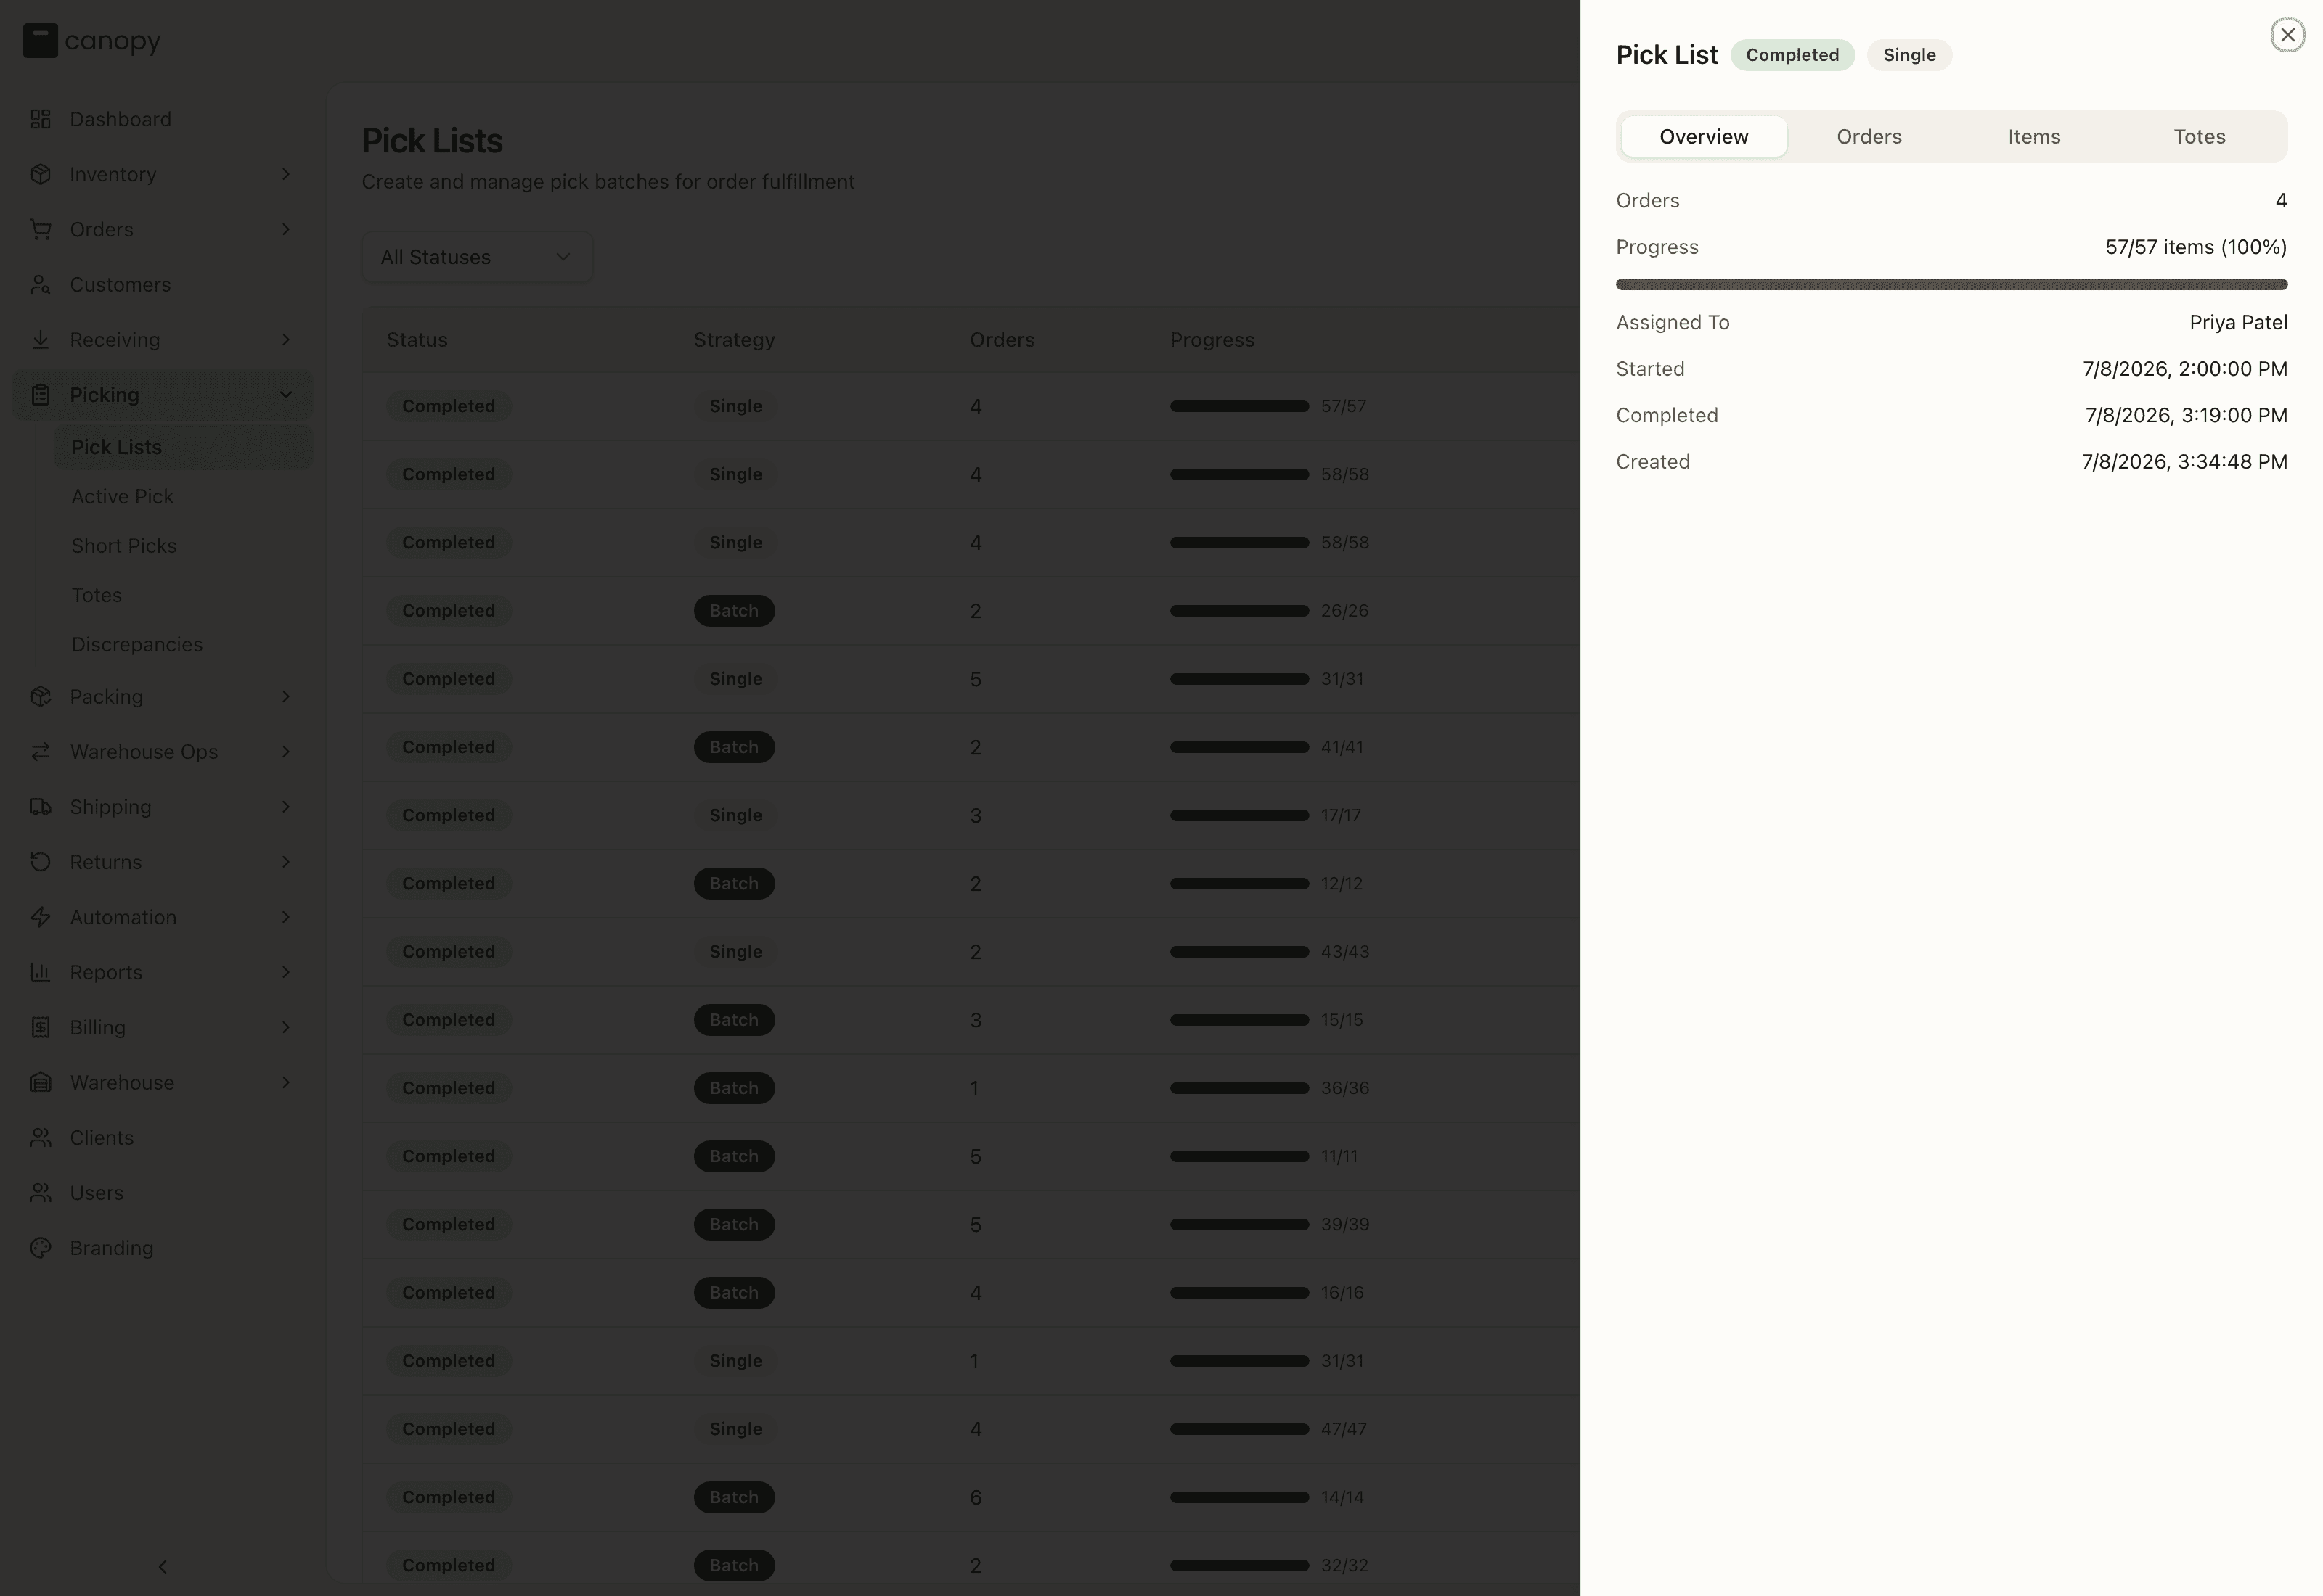The height and width of the screenshot is (1596, 2323).
Task: Click the Orders cart icon
Action: pos(40,229)
